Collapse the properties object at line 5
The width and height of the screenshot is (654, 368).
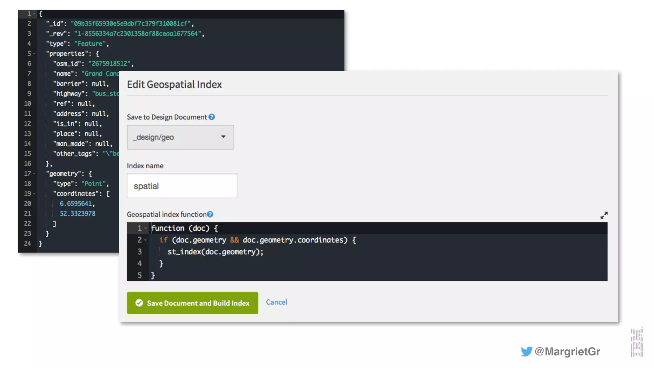click(34, 54)
